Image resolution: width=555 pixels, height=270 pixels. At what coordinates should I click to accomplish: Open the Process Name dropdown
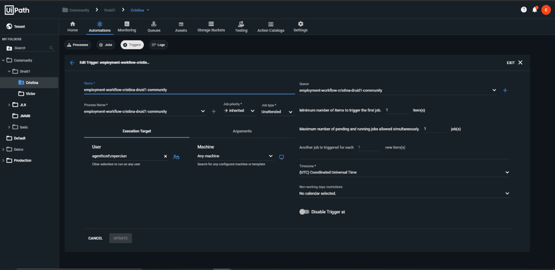click(x=145, y=111)
